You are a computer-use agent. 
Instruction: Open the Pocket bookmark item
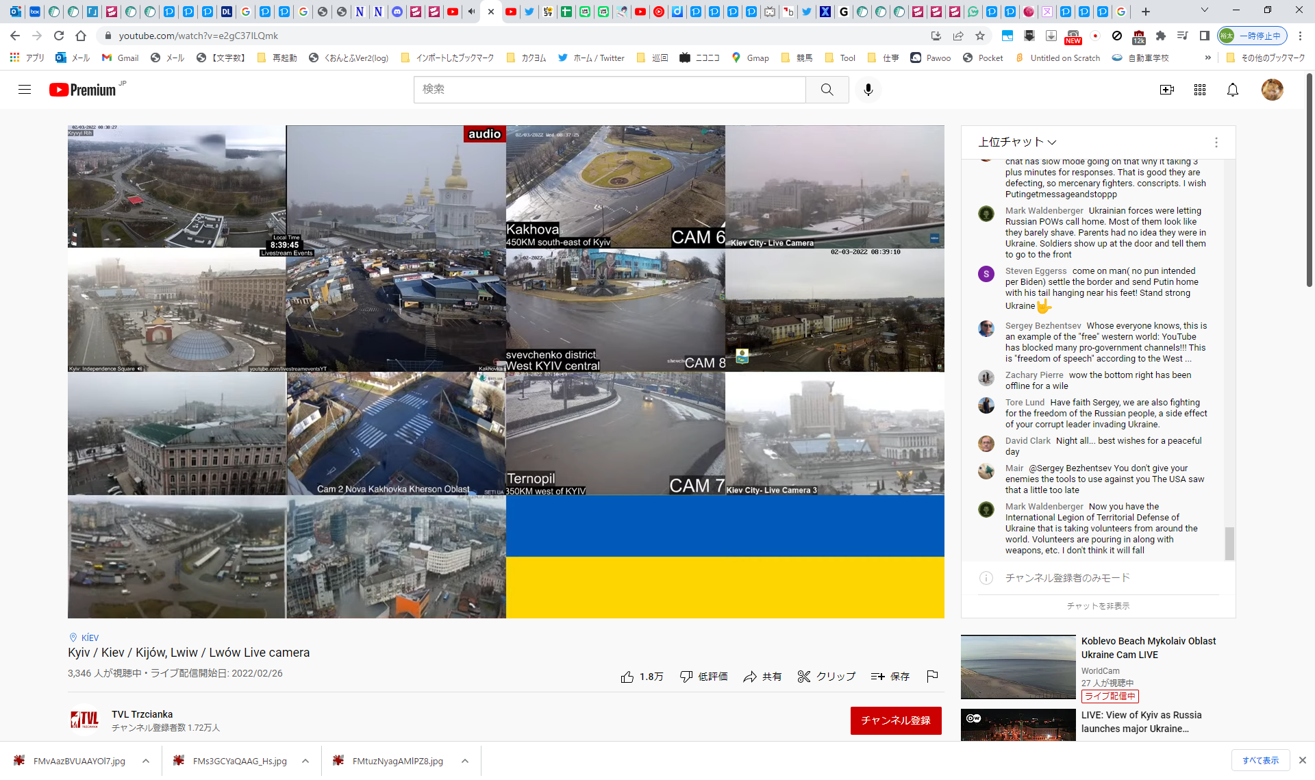point(983,58)
